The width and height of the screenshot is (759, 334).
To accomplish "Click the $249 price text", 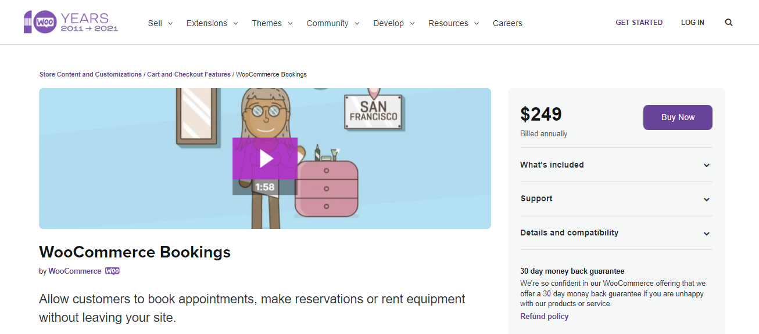I will tap(541, 114).
